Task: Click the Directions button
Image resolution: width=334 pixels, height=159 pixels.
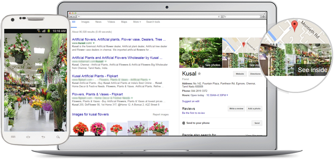Action: (x=255, y=74)
